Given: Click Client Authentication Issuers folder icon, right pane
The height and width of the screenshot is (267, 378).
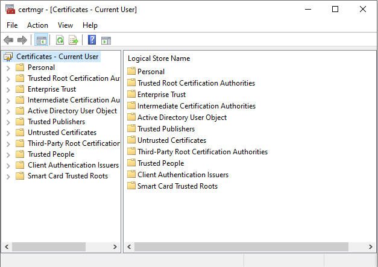Looking at the screenshot, I should pos(131,174).
